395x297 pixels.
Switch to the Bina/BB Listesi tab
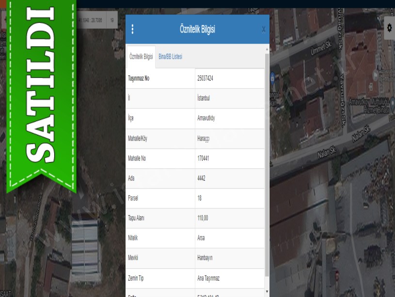pyautogui.click(x=170, y=57)
